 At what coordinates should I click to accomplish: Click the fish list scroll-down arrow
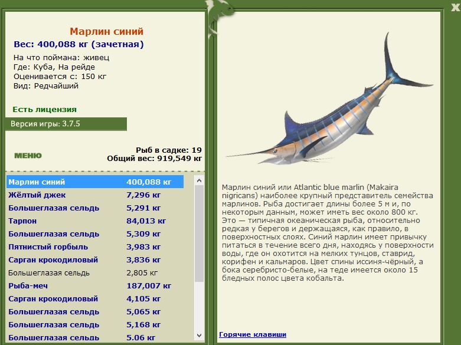coord(199,336)
